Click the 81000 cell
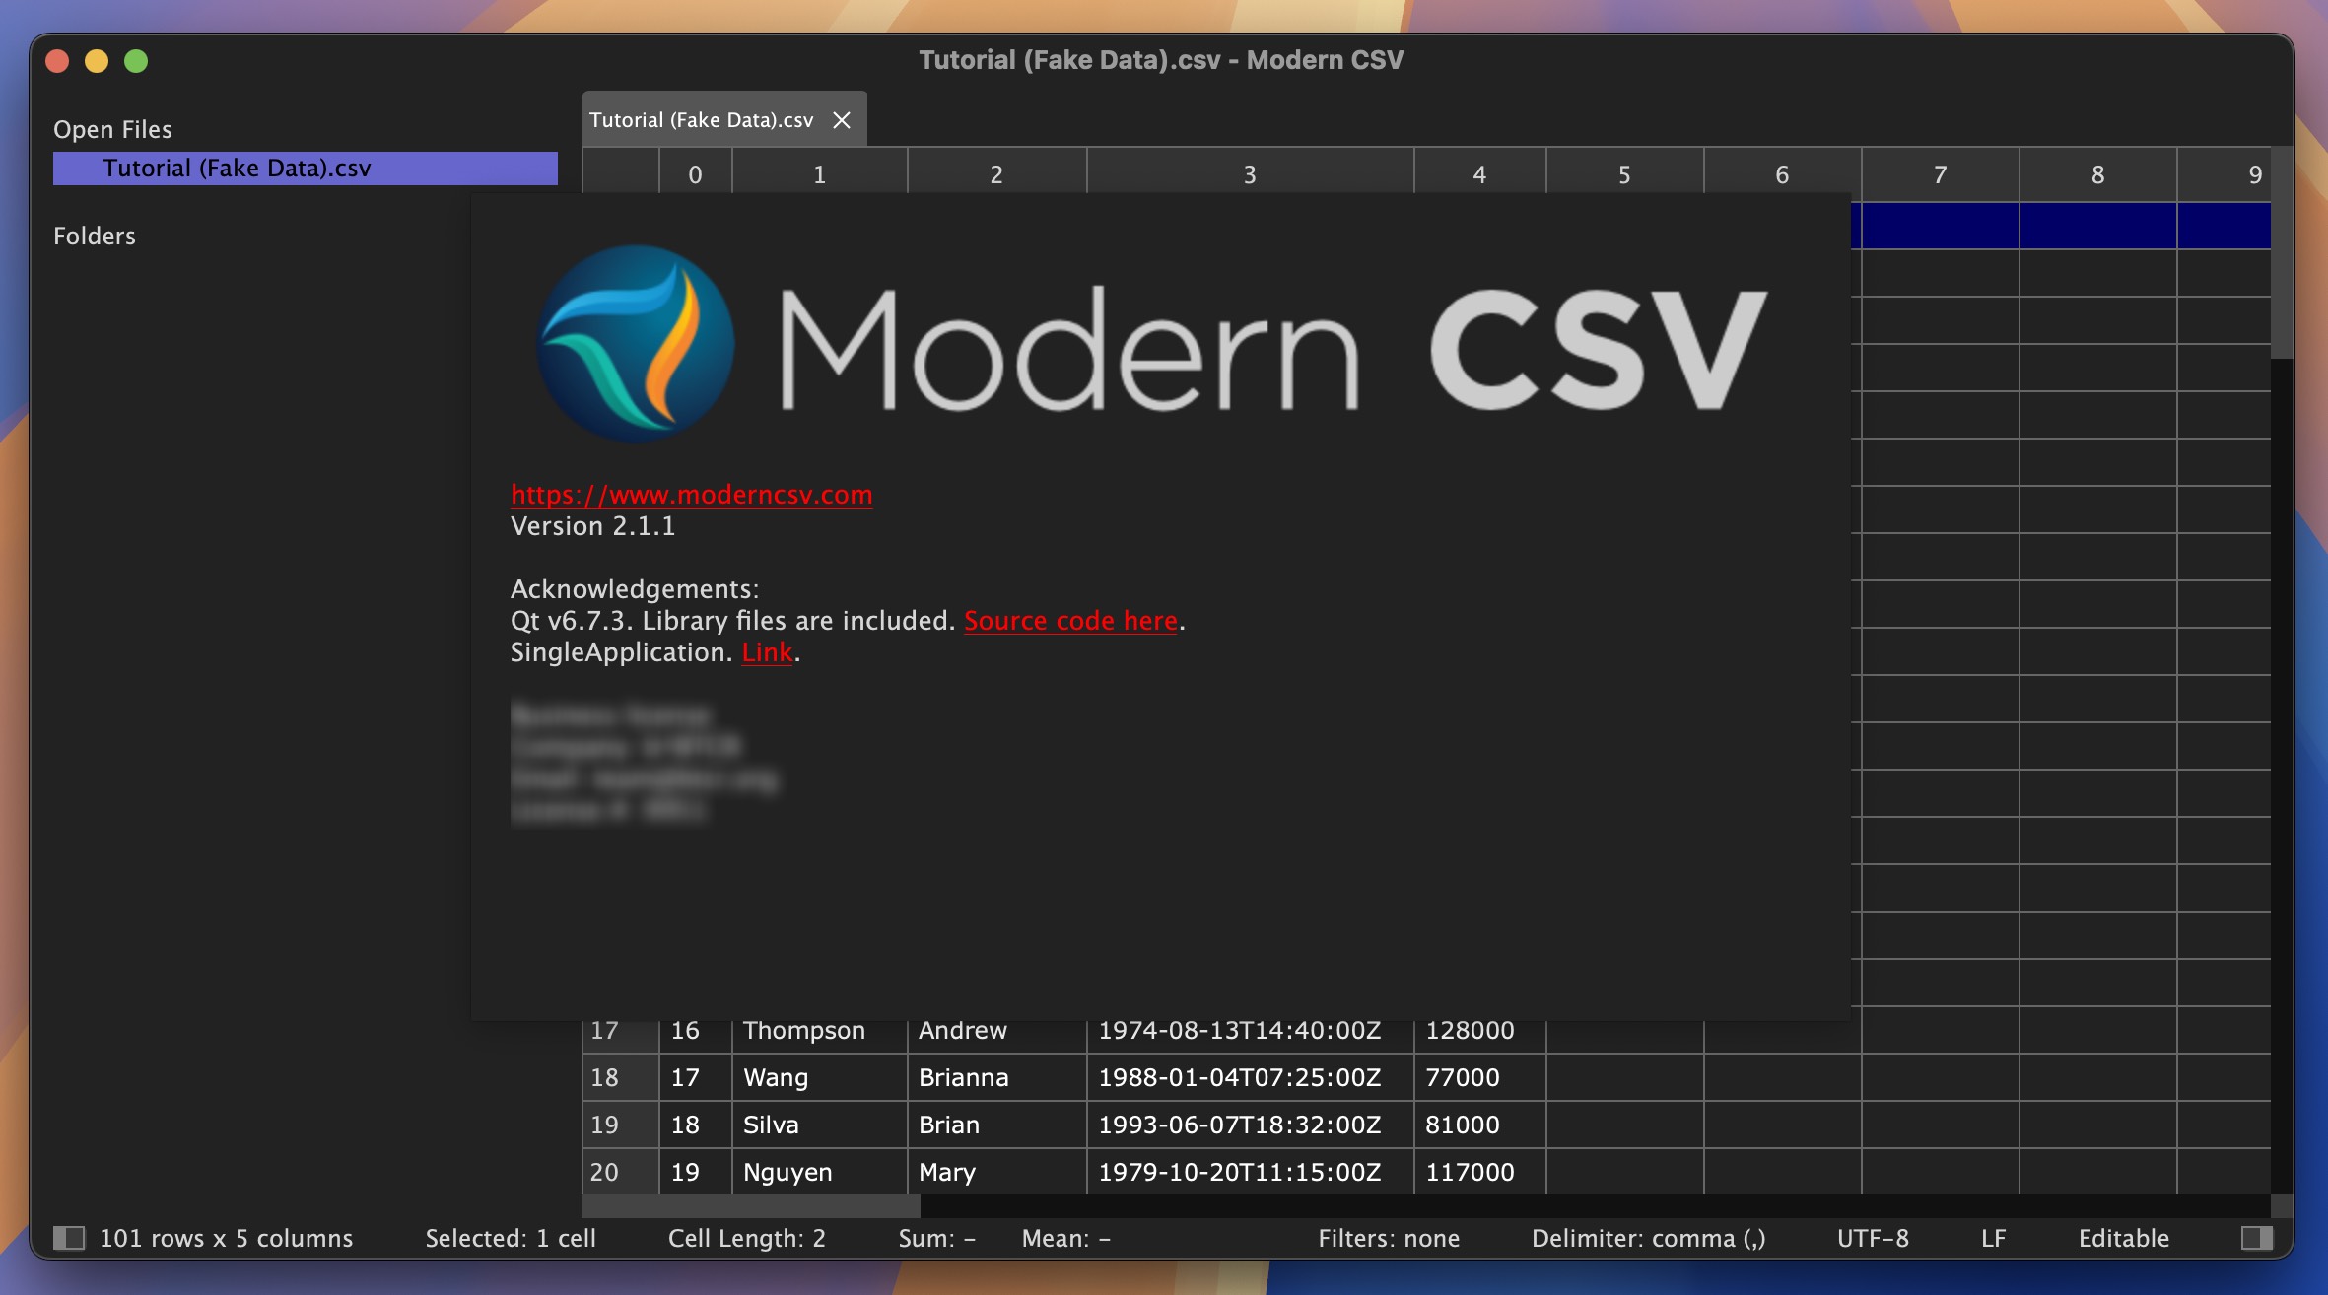 pyautogui.click(x=1479, y=1125)
